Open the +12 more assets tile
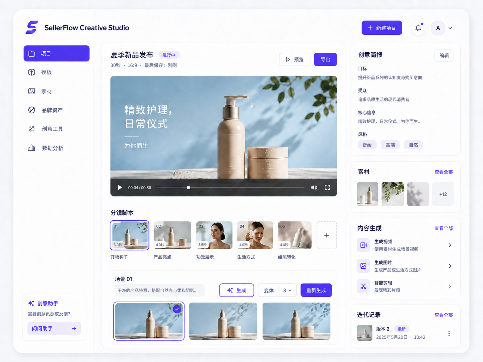 click(443, 194)
